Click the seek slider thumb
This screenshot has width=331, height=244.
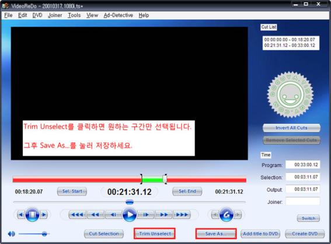(130, 202)
